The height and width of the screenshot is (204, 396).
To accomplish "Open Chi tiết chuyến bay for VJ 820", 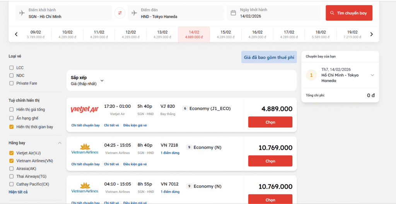I will [85, 125].
